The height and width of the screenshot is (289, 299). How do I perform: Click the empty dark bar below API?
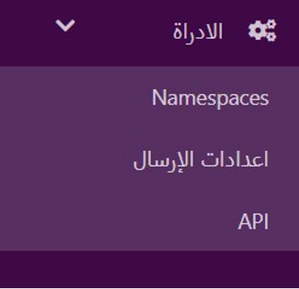point(149,269)
